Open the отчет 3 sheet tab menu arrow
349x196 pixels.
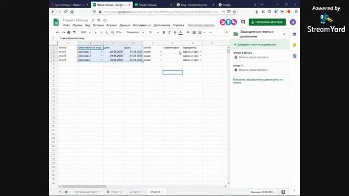pyautogui.click(x=163, y=192)
